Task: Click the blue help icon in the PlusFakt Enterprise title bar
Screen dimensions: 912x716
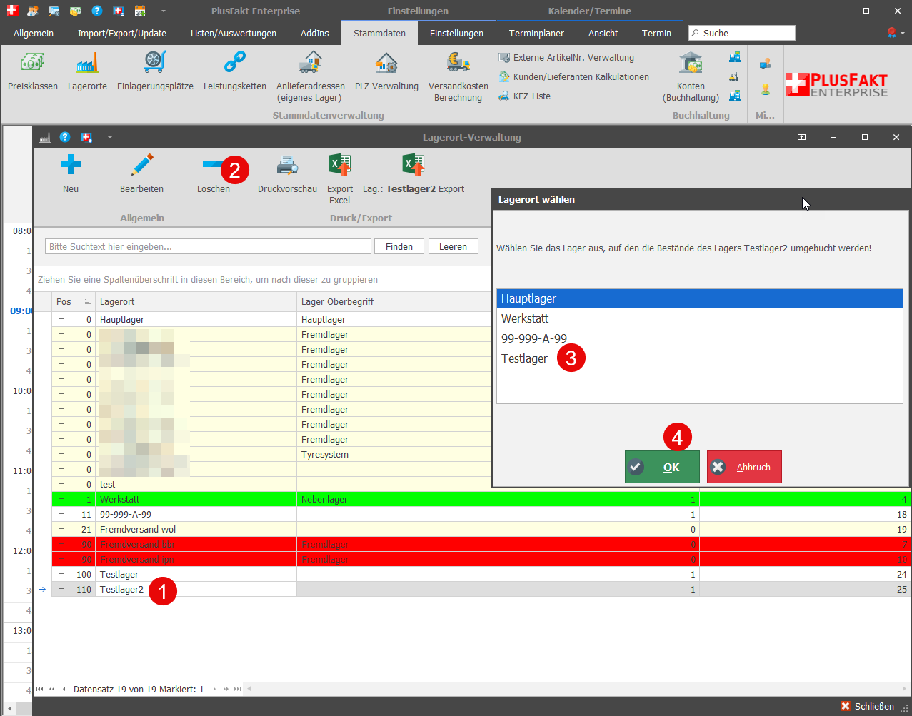Action: tap(97, 11)
